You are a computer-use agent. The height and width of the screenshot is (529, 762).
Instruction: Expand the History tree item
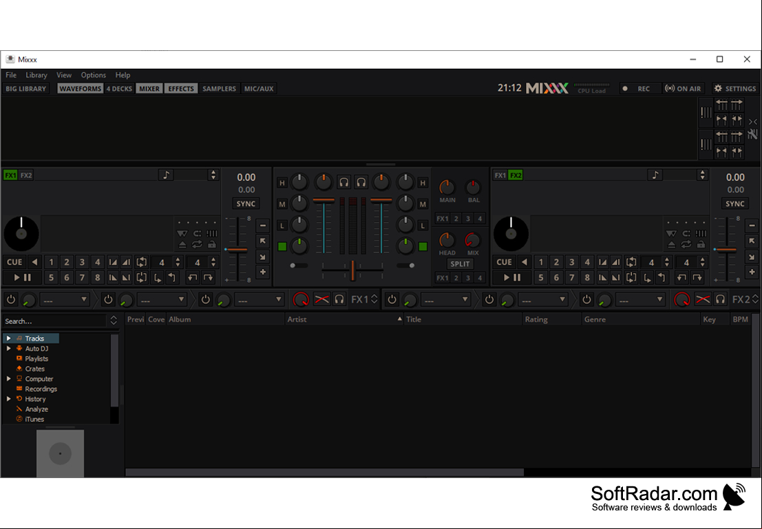point(9,399)
